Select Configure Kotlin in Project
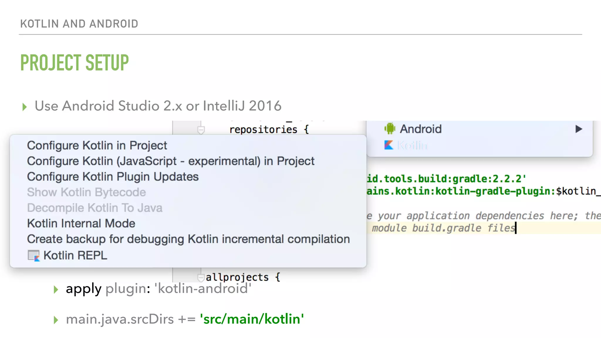This screenshot has height=338, width=601. point(97,146)
